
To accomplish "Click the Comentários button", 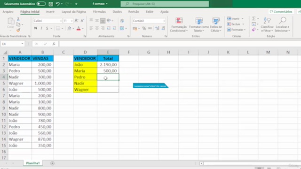I will (x=281, y=12).
